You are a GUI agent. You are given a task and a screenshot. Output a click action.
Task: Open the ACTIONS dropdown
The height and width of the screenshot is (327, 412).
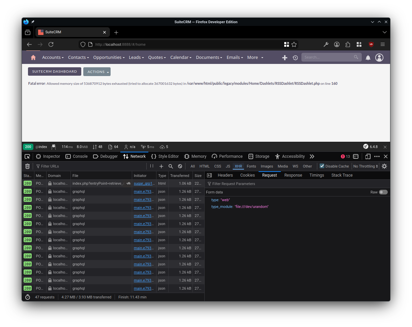pos(97,71)
